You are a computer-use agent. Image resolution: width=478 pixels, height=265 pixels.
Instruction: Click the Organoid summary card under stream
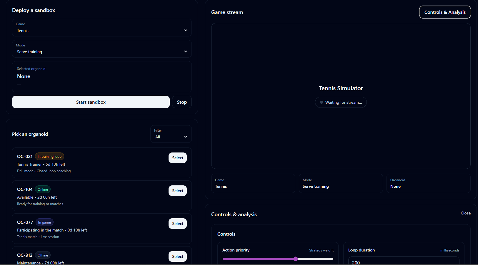pyautogui.click(x=428, y=183)
